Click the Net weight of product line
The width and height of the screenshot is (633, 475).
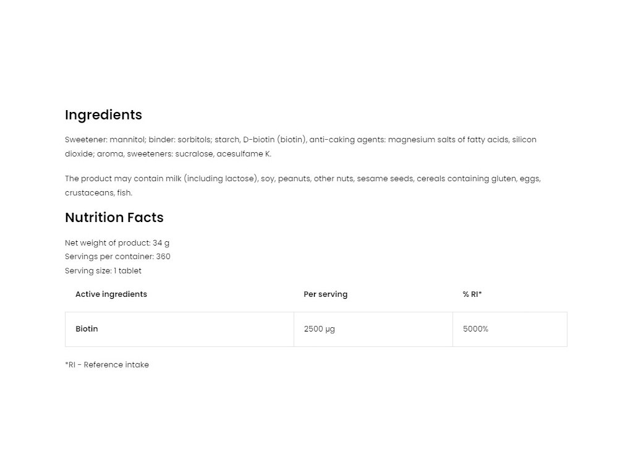(117, 243)
